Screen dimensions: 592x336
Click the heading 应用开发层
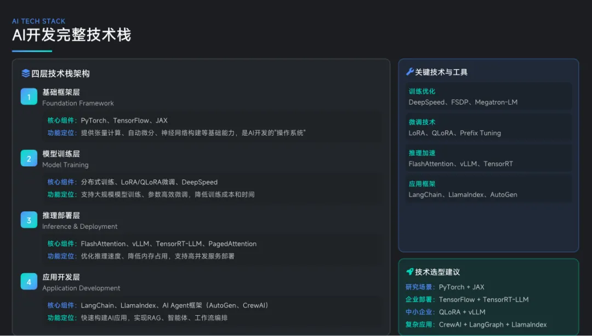coord(61,277)
